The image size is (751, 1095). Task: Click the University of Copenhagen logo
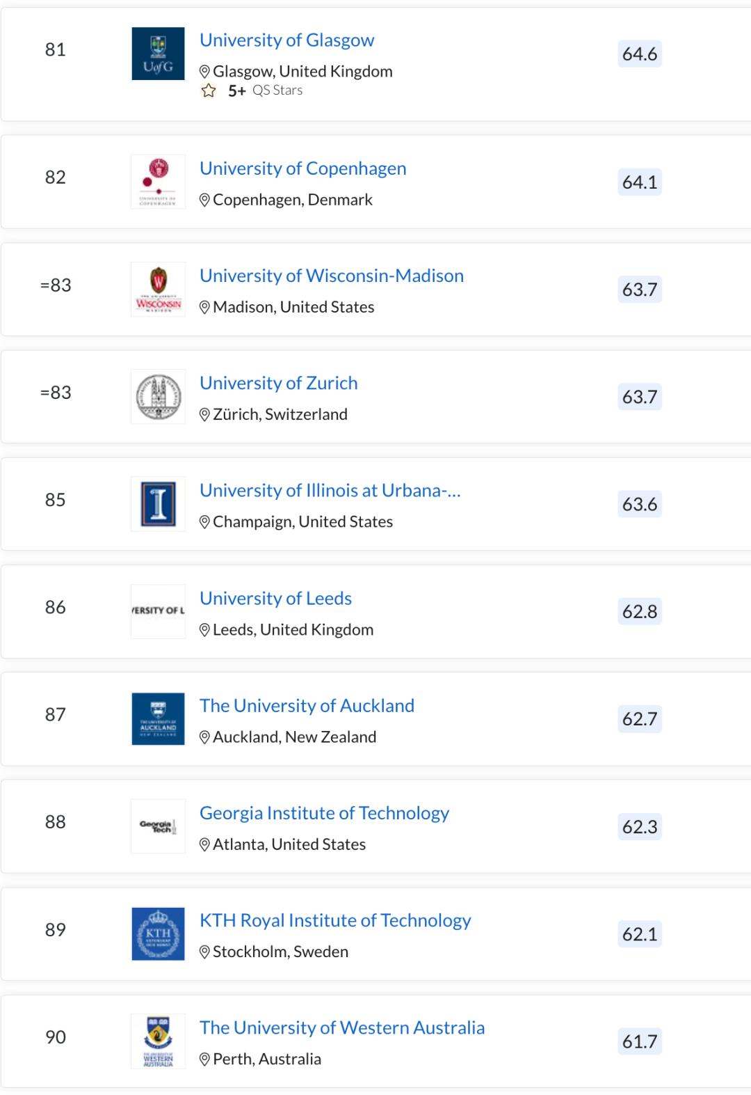click(x=158, y=182)
